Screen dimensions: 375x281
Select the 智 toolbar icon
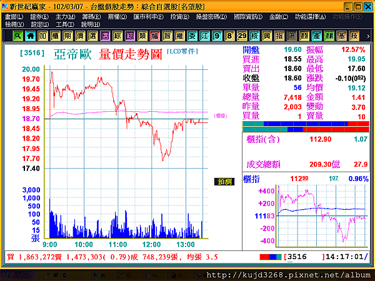[167, 36]
